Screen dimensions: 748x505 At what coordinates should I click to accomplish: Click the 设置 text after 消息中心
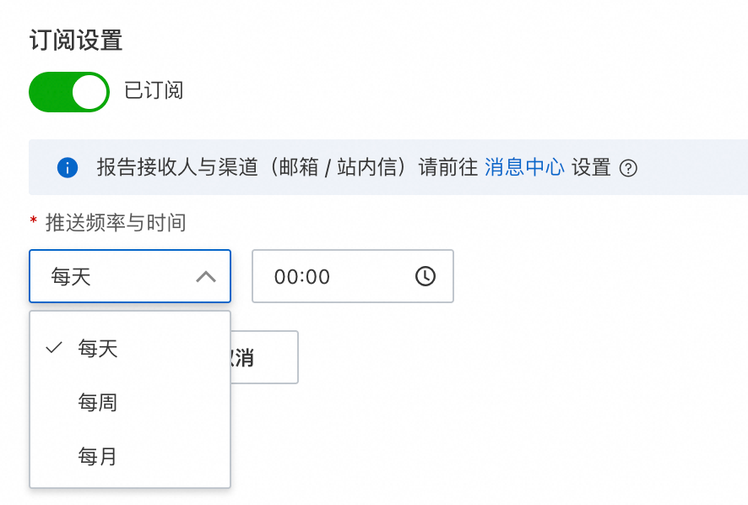(591, 167)
